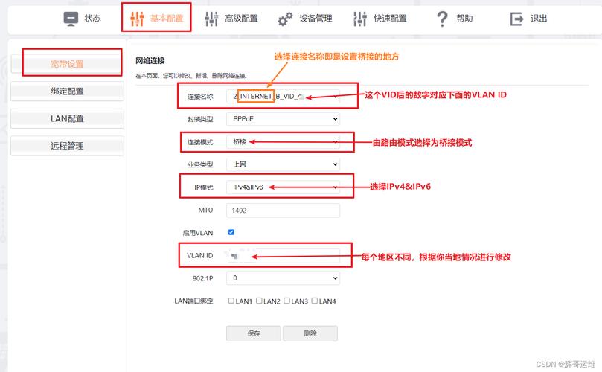Click the VLAN ID input field

tap(283, 255)
